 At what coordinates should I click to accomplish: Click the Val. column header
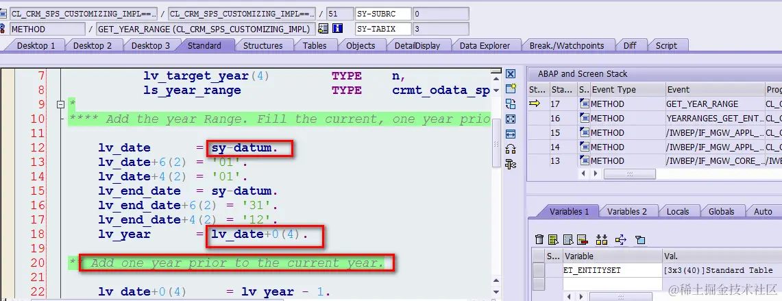[722, 256]
